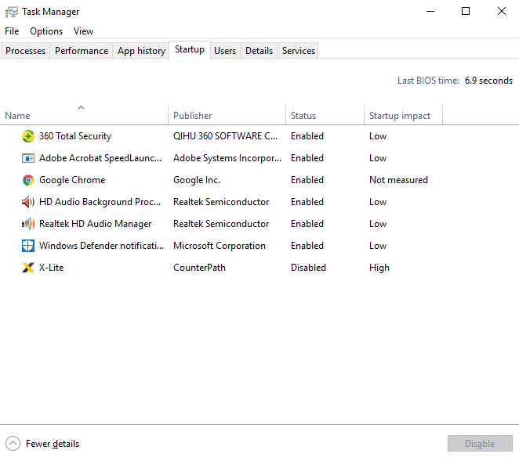
Task: Switch to the App history tab
Action: (141, 51)
